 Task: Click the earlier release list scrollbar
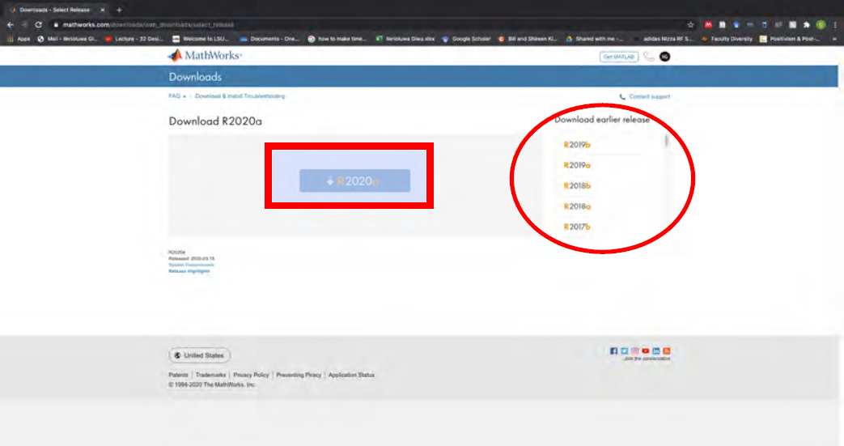coord(667,142)
